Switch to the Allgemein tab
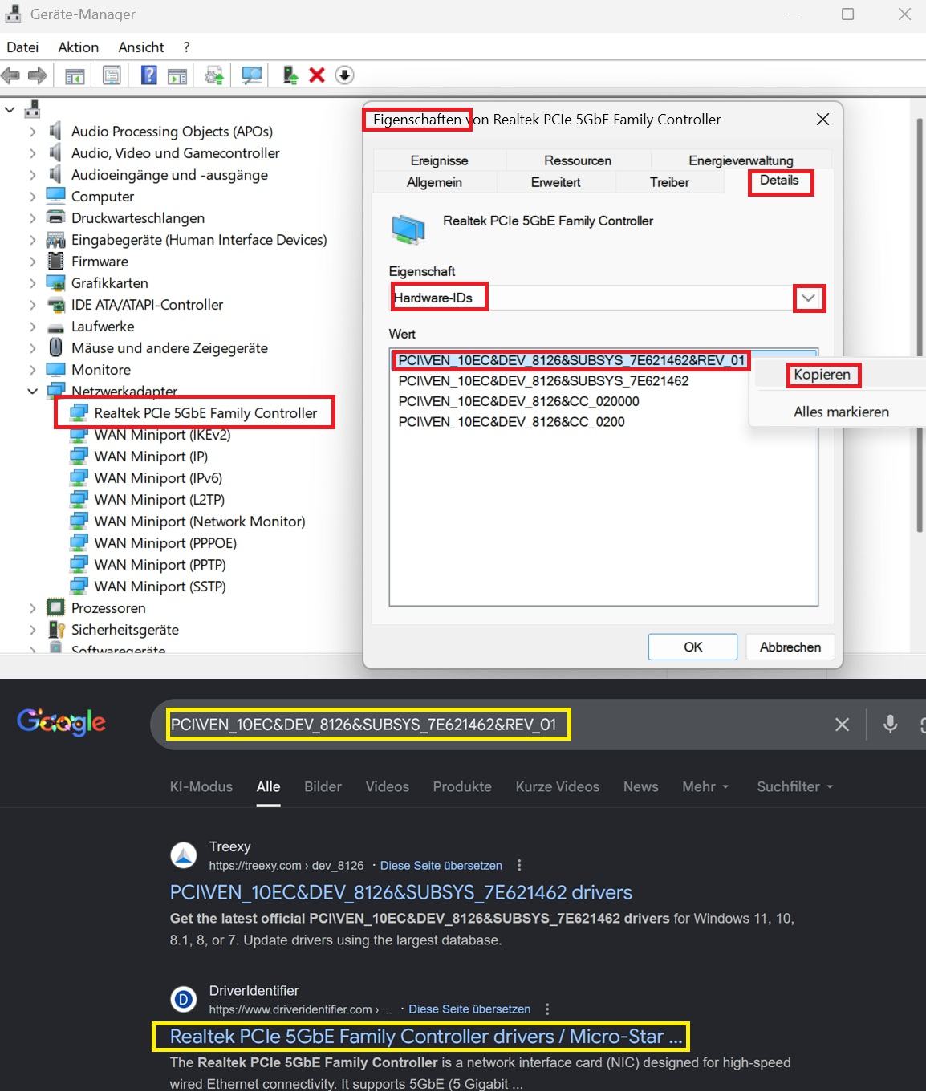 tap(434, 182)
